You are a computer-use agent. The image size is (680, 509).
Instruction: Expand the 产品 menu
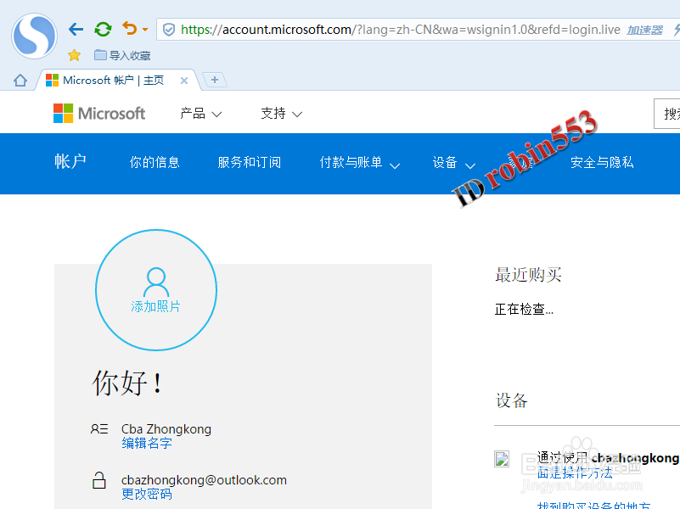(201, 114)
